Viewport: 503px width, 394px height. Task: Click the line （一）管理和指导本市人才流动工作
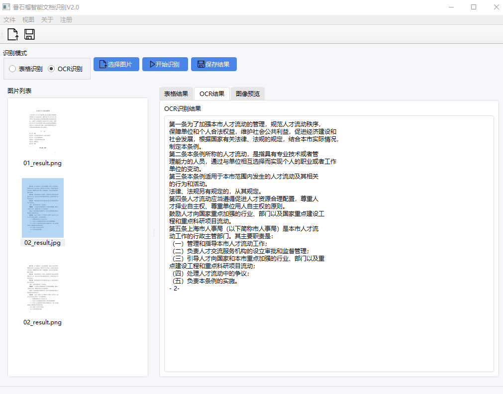point(220,244)
